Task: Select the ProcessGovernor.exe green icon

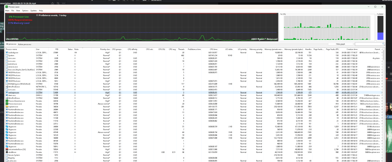Action: click(7, 101)
